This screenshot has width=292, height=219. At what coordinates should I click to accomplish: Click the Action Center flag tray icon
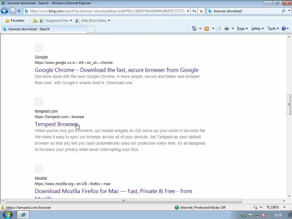click(250, 215)
